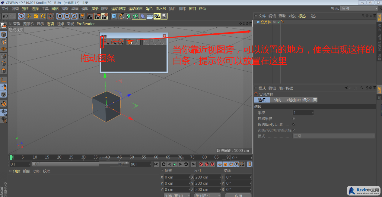Screen dimensions: 382x197
Task: Select the Scale tool
Action: 36,16
